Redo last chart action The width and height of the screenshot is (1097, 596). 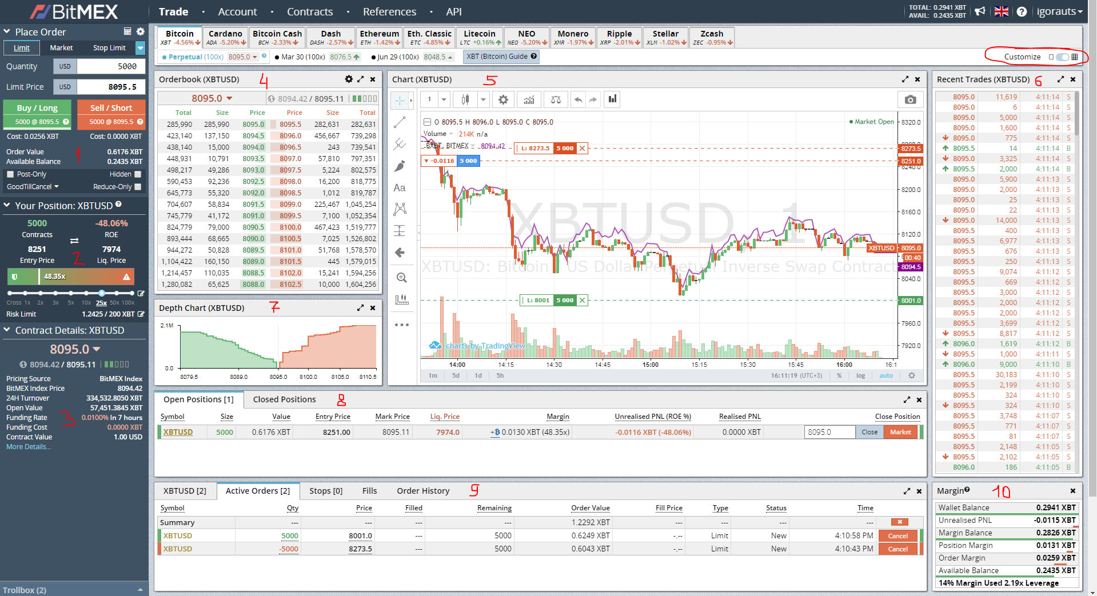[593, 99]
